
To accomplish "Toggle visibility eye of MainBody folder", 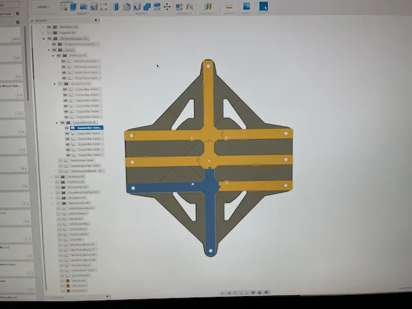I will pos(49,27).
